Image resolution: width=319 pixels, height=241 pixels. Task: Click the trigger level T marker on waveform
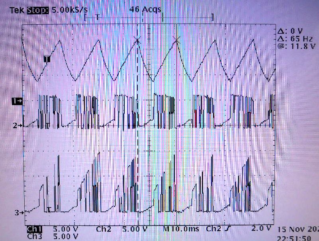point(47,59)
